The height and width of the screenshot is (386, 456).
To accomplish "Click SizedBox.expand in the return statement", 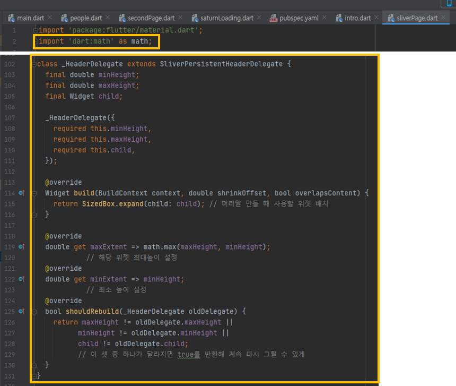I will pos(113,204).
